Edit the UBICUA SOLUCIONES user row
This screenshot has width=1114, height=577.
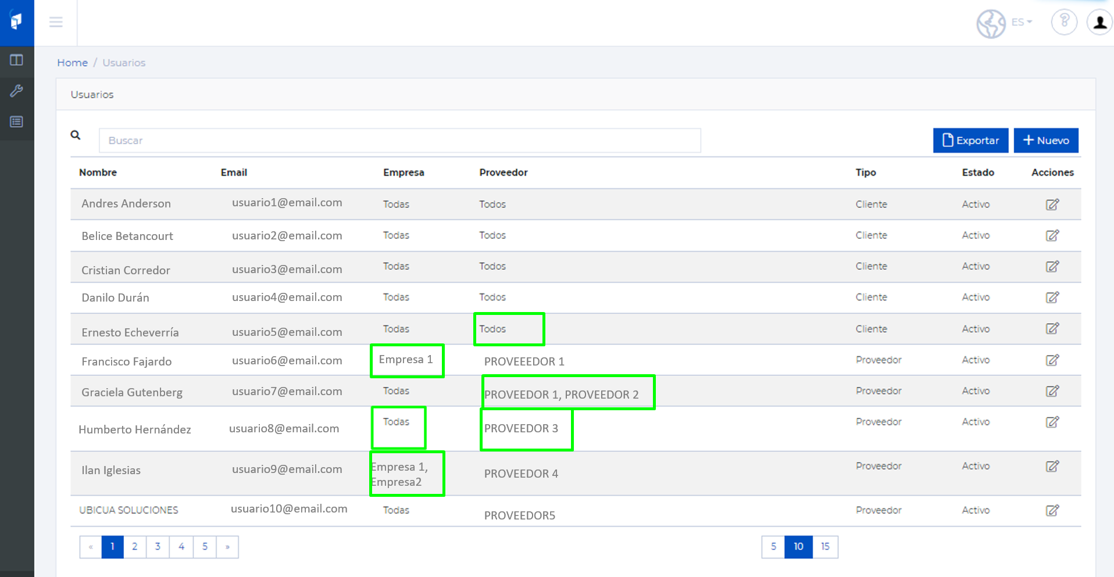[x=1052, y=511]
